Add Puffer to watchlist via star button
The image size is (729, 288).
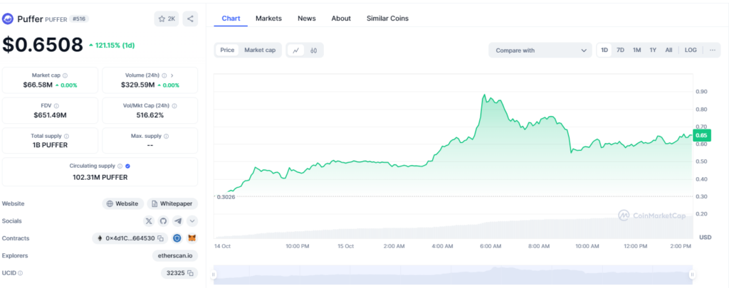pos(167,19)
